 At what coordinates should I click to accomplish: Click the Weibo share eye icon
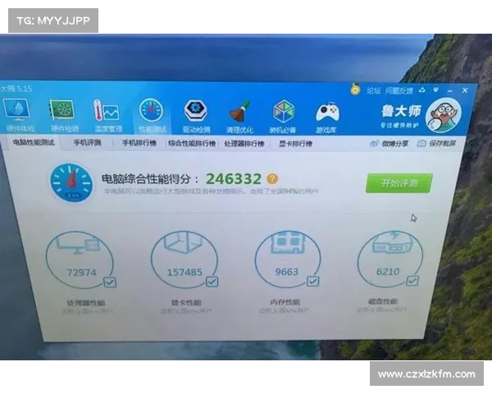click(x=374, y=144)
